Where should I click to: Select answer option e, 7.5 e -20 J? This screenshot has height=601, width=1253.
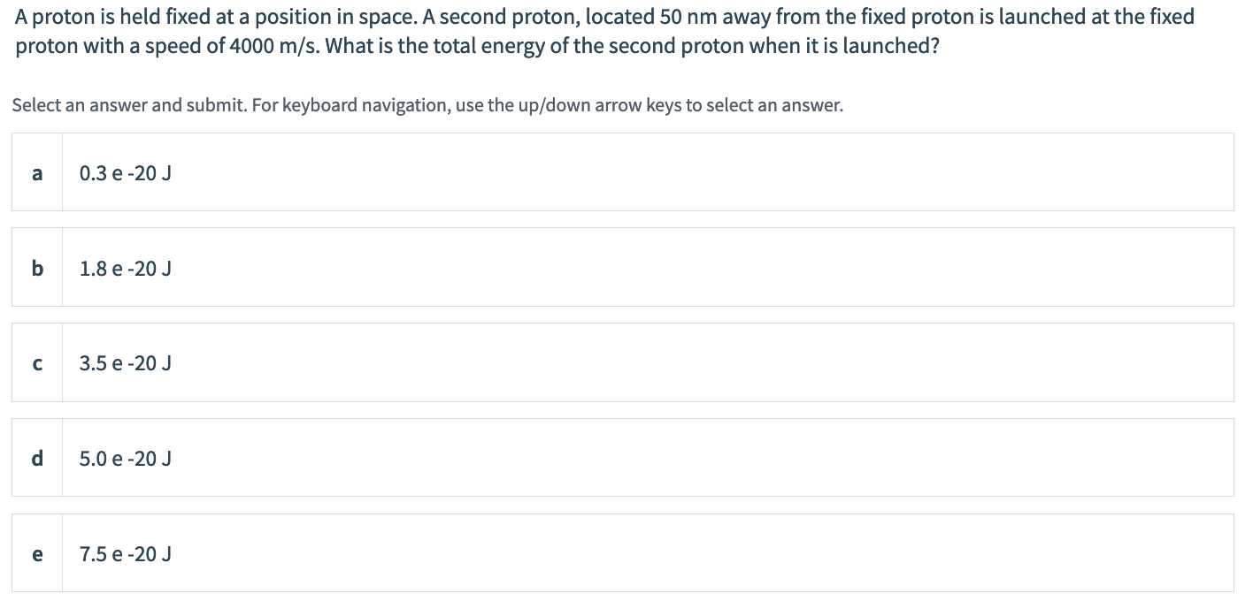click(x=619, y=553)
